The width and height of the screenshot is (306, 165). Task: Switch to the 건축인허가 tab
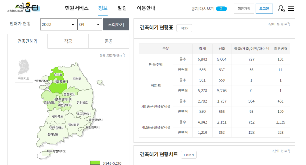tap(28, 41)
